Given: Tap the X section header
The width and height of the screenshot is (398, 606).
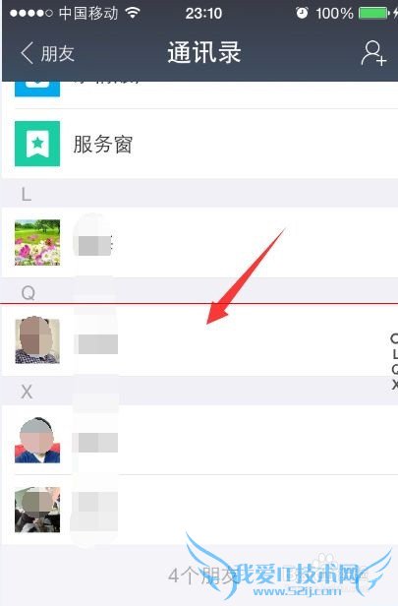Looking at the screenshot, I should coord(199,391).
